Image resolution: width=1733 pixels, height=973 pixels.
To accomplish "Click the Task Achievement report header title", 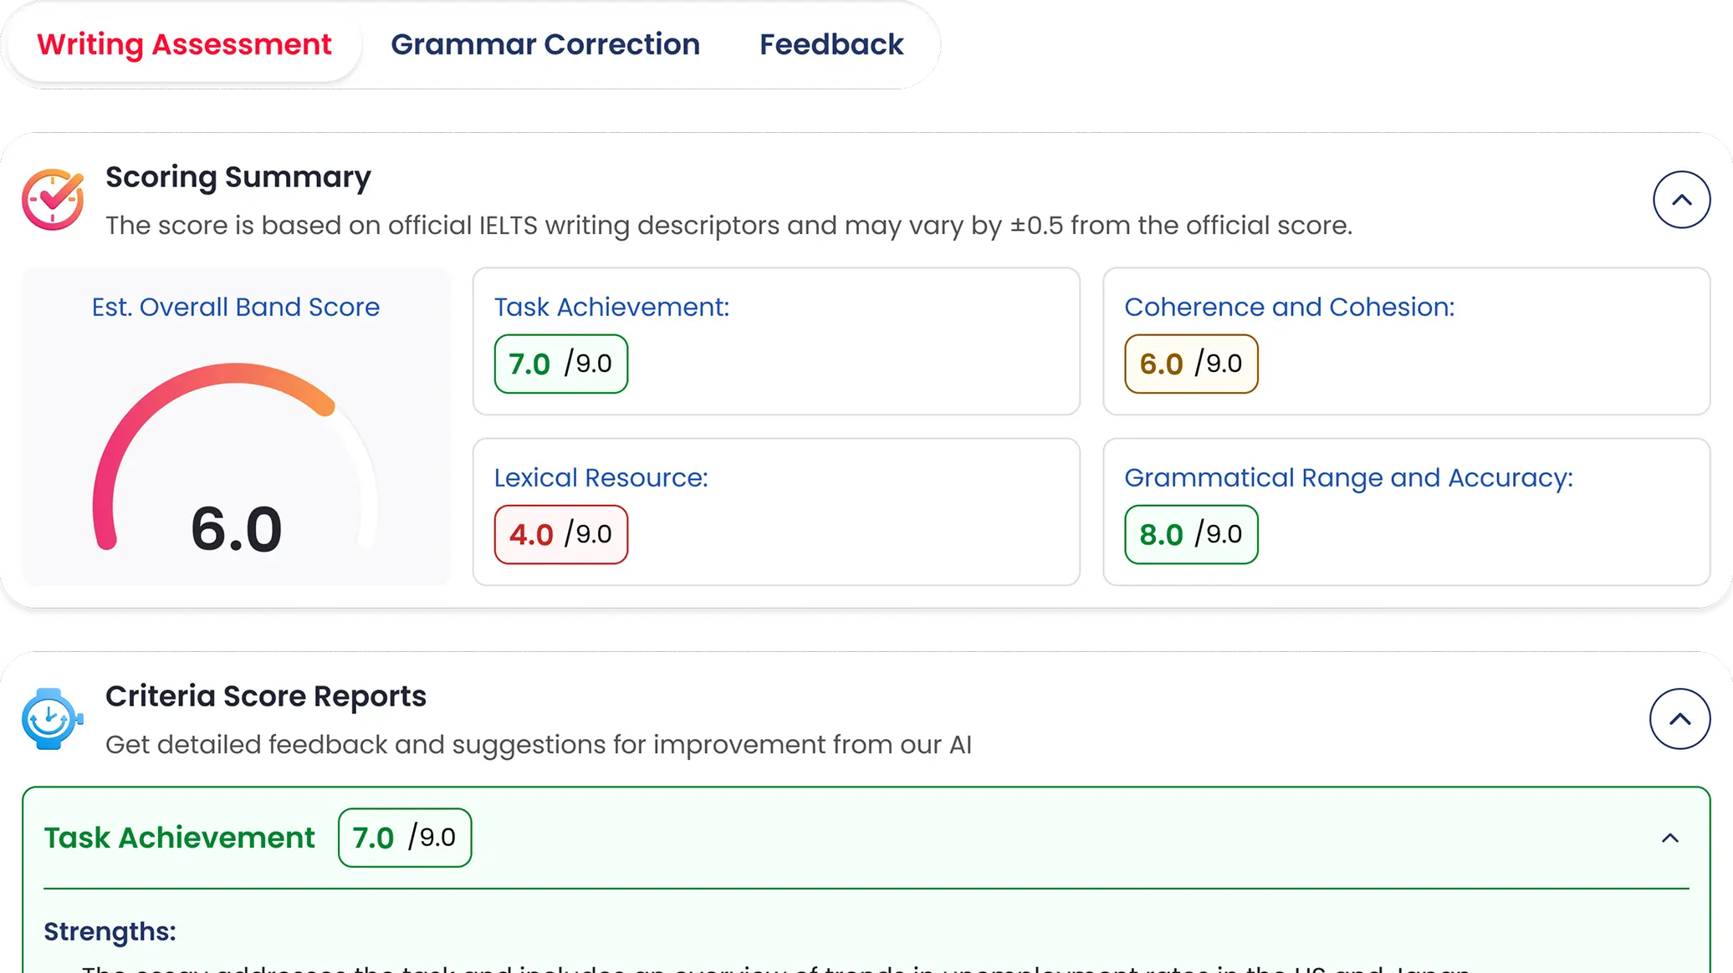I will click(180, 838).
